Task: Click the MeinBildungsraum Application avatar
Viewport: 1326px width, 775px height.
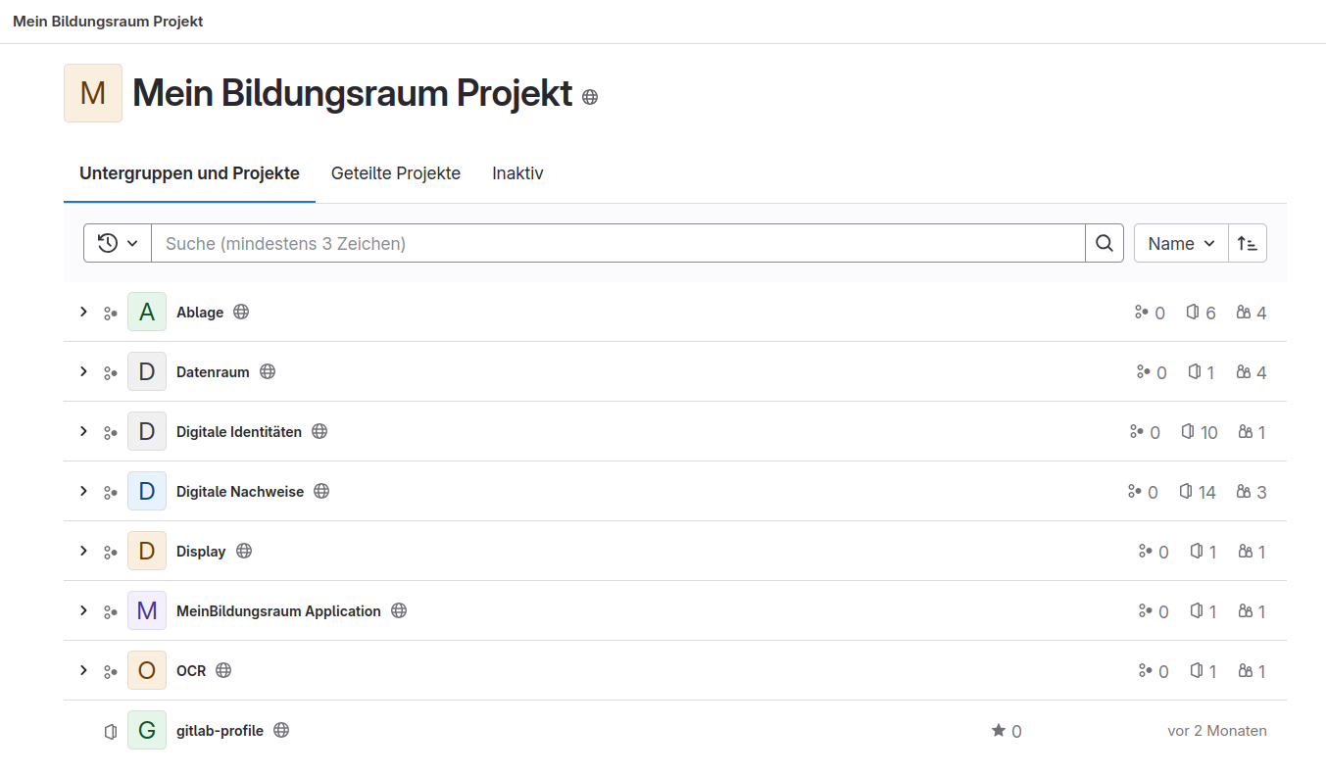Action: 147,611
